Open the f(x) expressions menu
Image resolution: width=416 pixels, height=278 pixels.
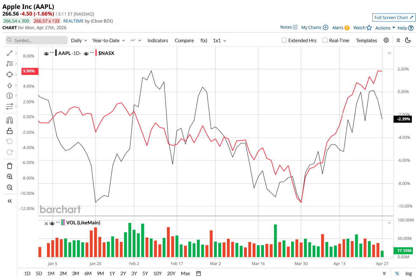point(204,40)
